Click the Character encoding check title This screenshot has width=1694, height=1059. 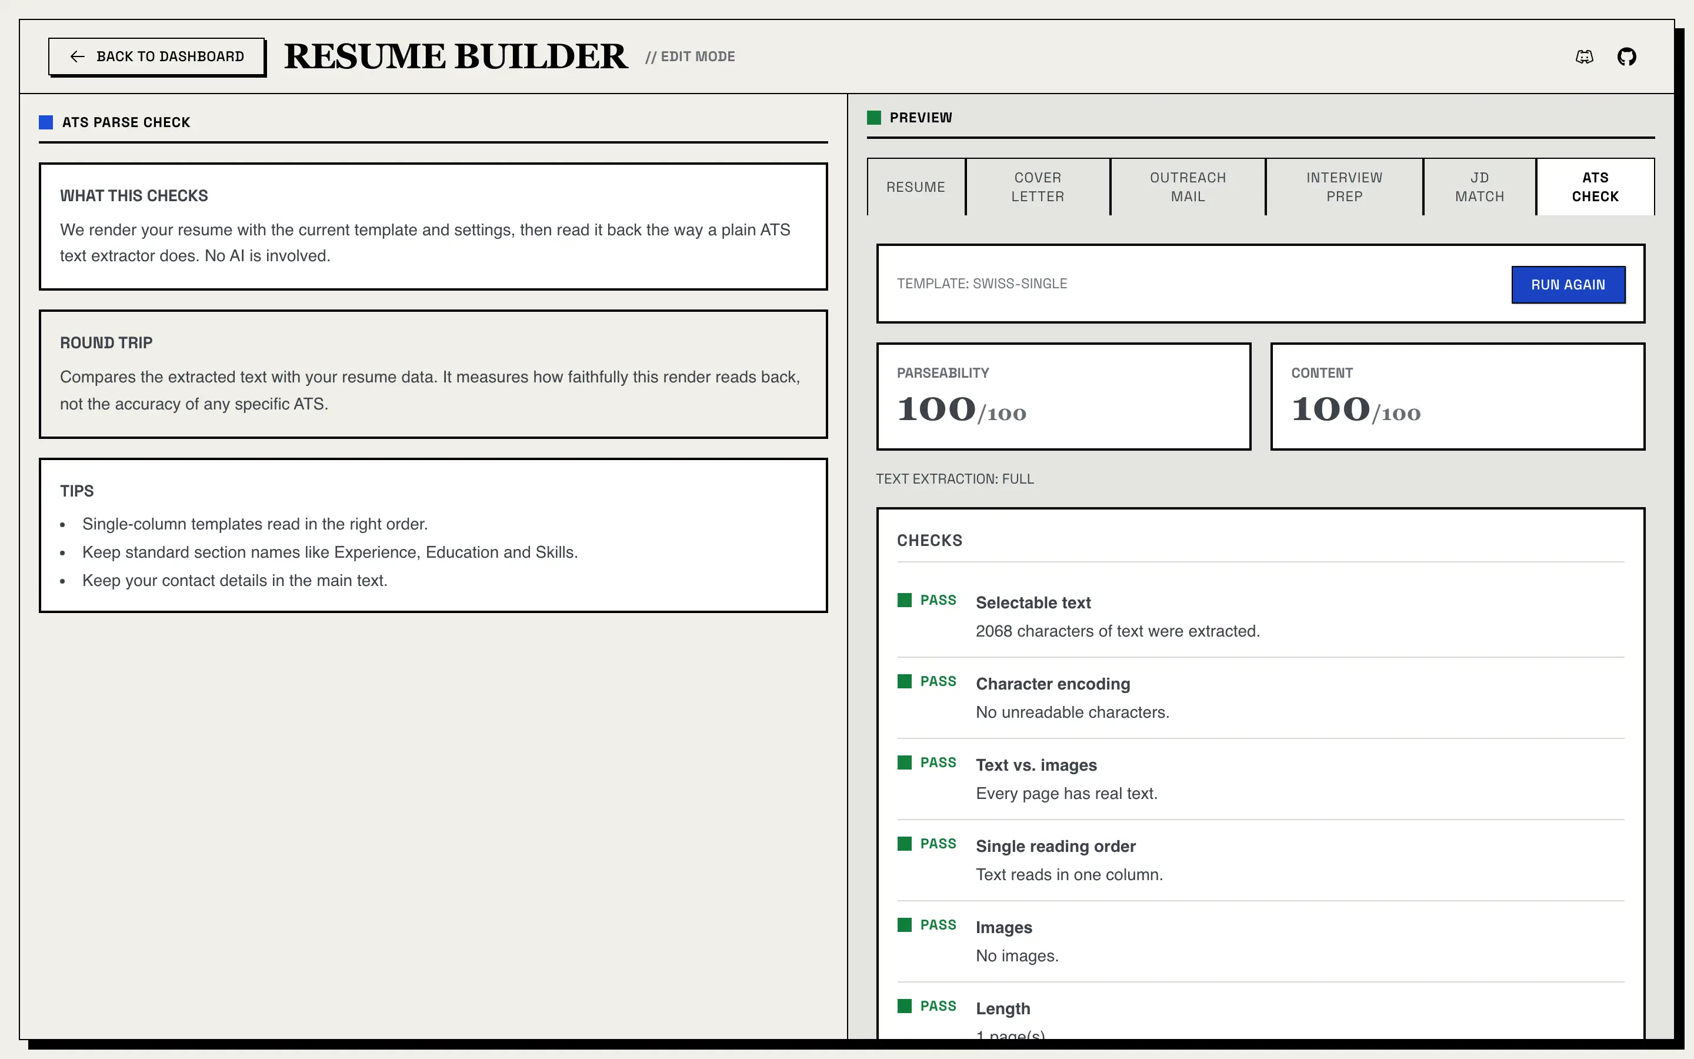click(1053, 684)
